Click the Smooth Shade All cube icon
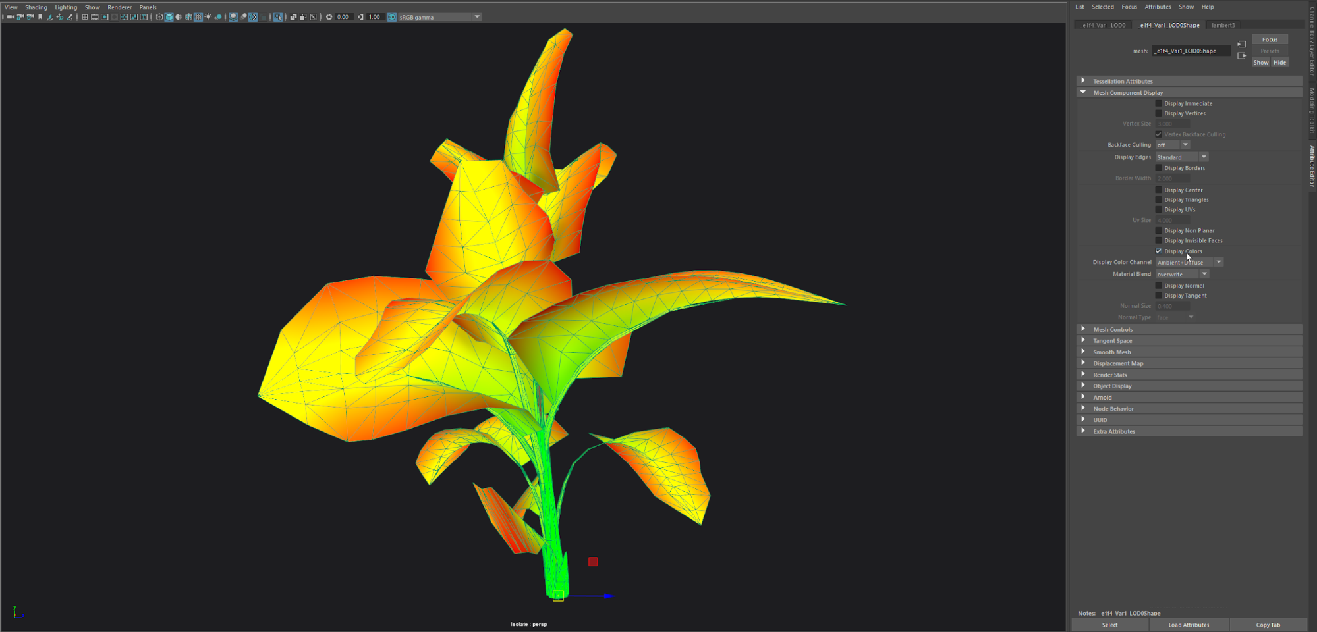Image resolution: width=1317 pixels, height=632 pixels. (x=169, y=17)
